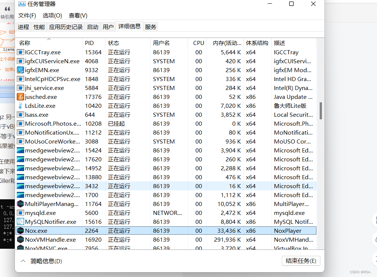
Task: Click the MoUsoCoreWorker process icon
Action: 20,141
